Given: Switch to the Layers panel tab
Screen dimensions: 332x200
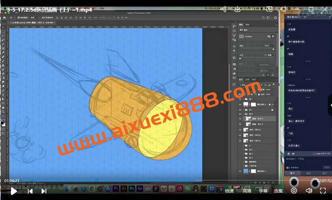Looking at the screenshot, I should click(x=241, y=79).
